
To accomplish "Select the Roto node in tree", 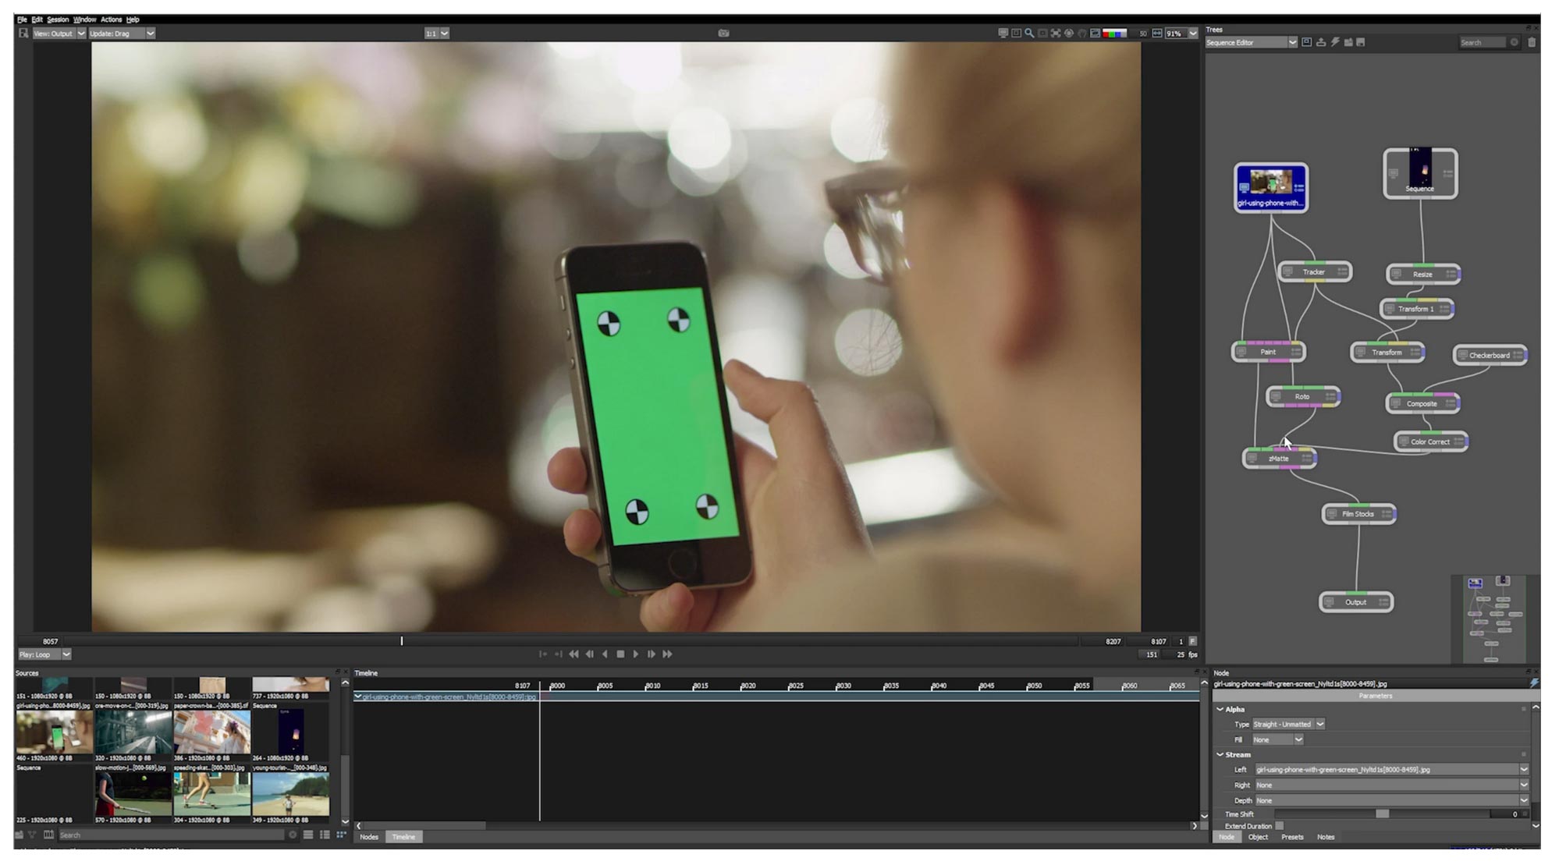I will tap(1302, 397).
